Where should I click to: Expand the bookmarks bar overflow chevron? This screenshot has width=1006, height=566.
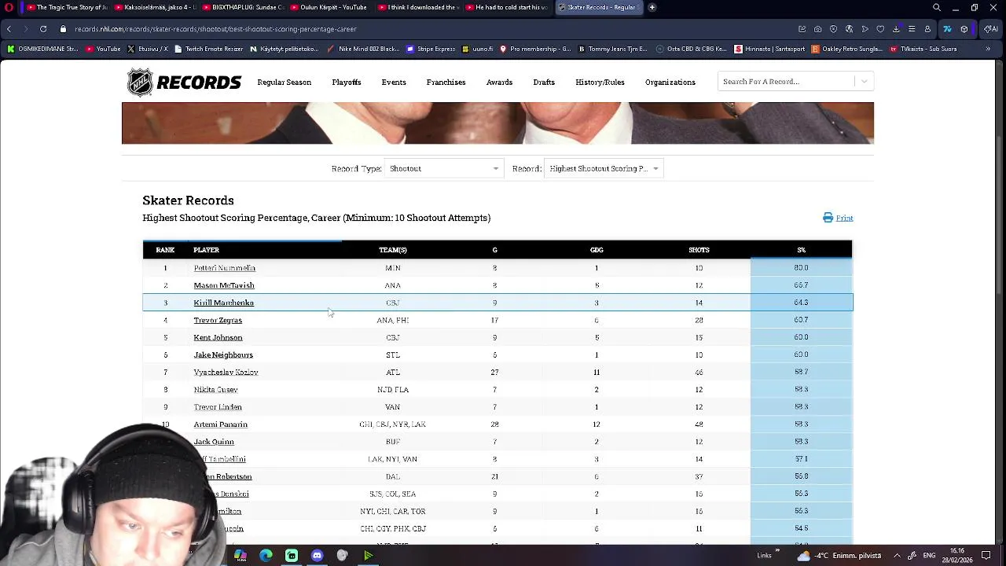[x=988, y=49]
